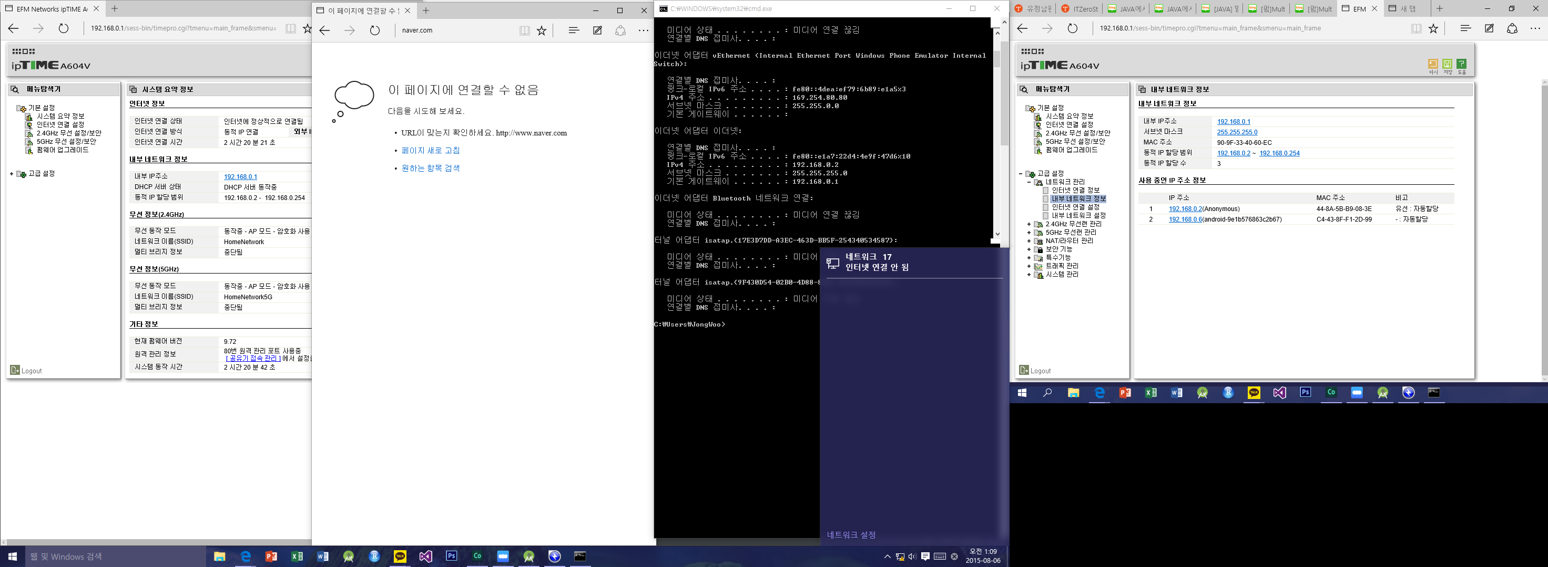This screenshot has height=567, width=1548.
Task: Expand the 2.4GHz 무선랜 관리 tree node
Action: point(1029,224)
